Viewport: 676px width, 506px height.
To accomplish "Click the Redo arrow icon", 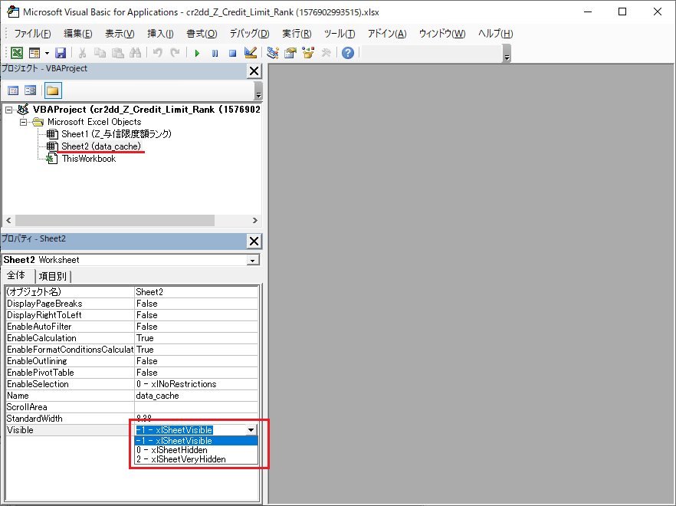I will click(175, 53).
